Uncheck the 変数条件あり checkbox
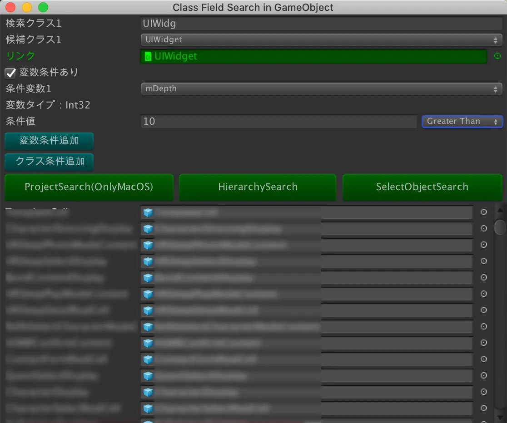 click(10, 73)
